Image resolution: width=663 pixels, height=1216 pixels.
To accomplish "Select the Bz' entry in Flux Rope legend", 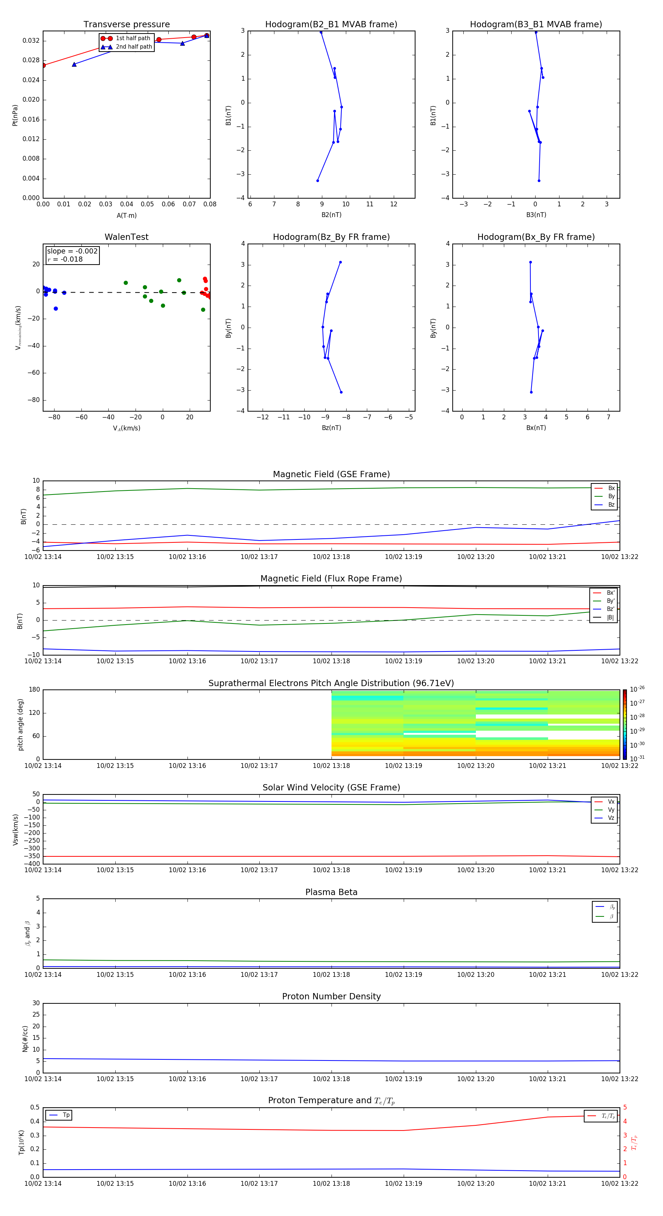I will 604,609.
